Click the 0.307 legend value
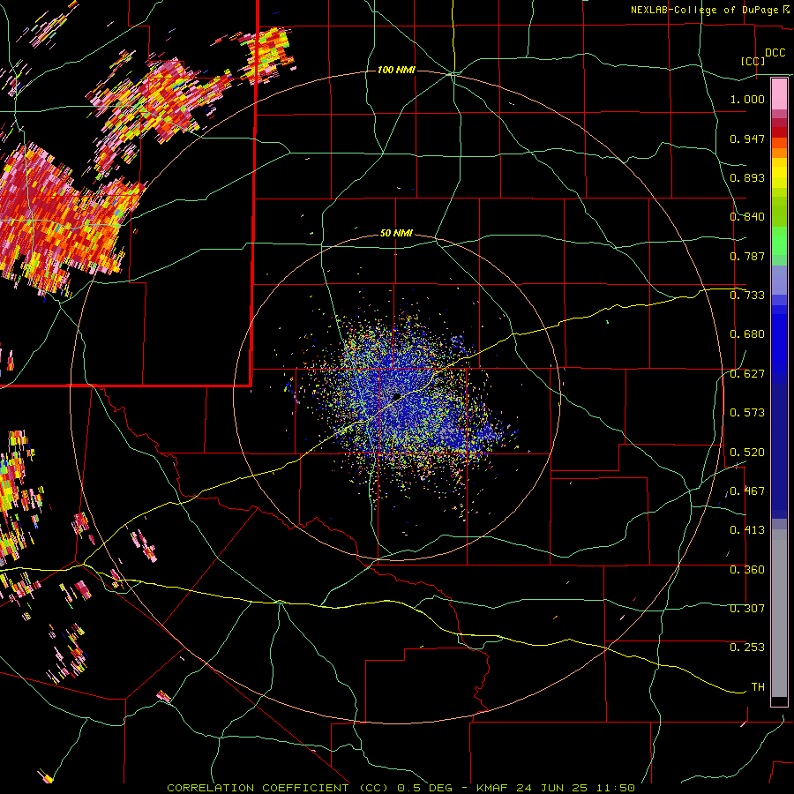The image size is (794, 794). tap(747, 609)
